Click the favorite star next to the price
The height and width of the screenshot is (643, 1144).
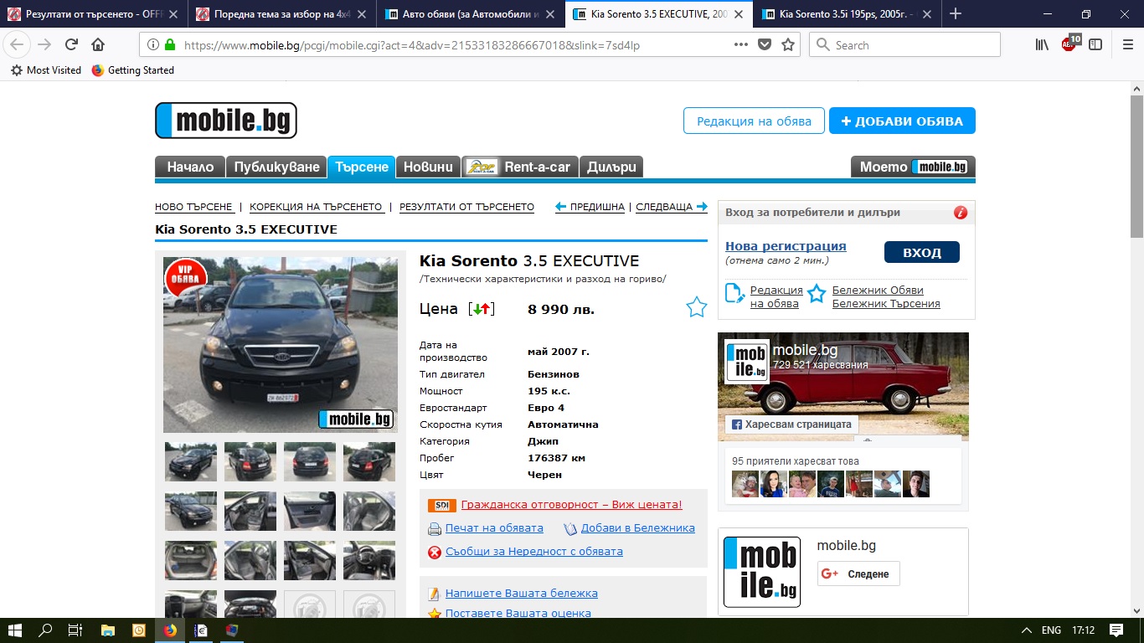click(696, 308)
